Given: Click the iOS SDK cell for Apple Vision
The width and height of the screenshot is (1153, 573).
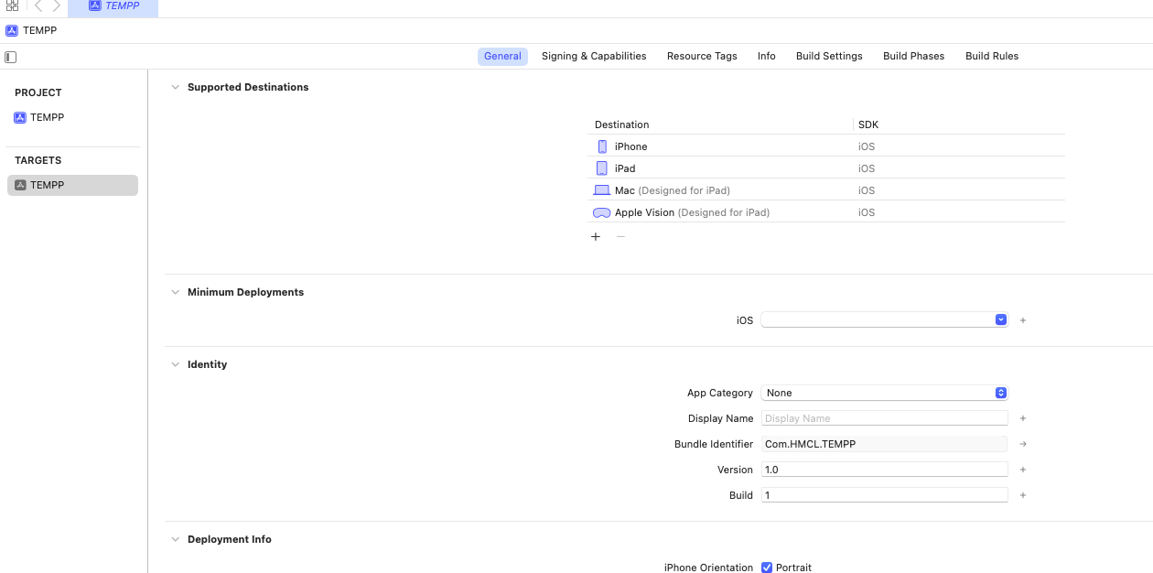Looking at the screenshot, I should [x=867, y=212].
